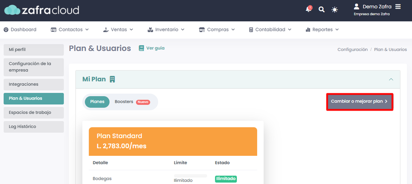Click the Ilimitado green status badge

click(226, 179)
